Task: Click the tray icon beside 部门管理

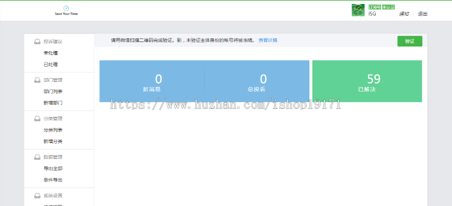Action: click(x=37, y=80)
